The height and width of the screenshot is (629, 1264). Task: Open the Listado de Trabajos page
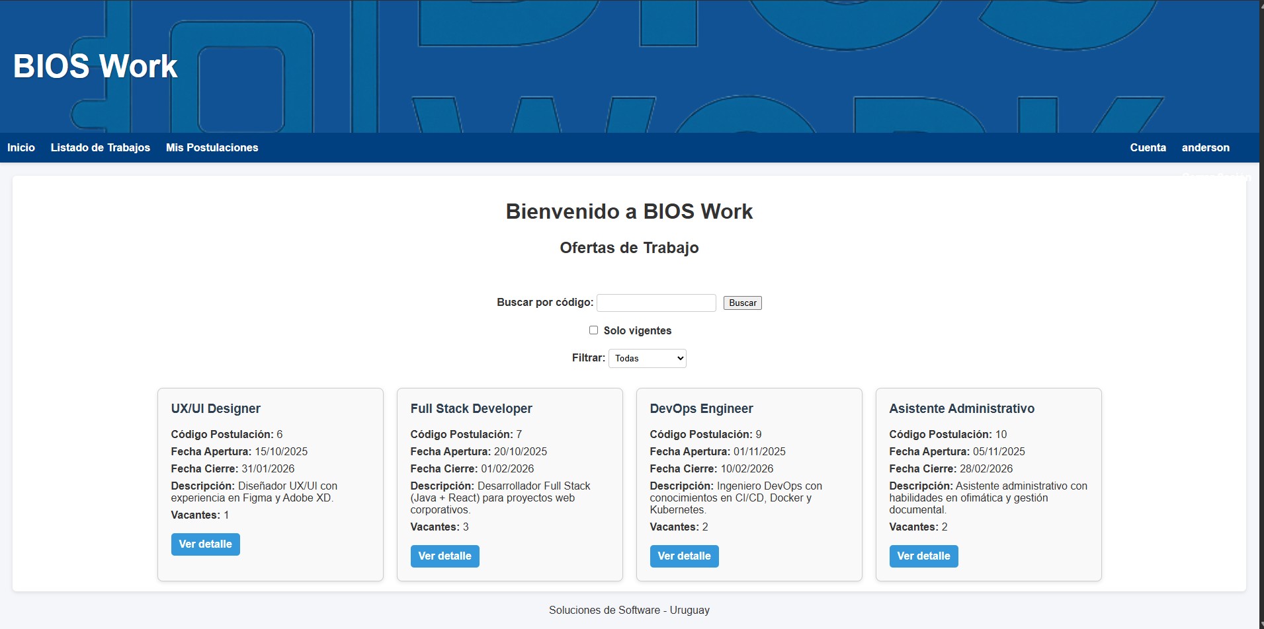pos(100,147)
